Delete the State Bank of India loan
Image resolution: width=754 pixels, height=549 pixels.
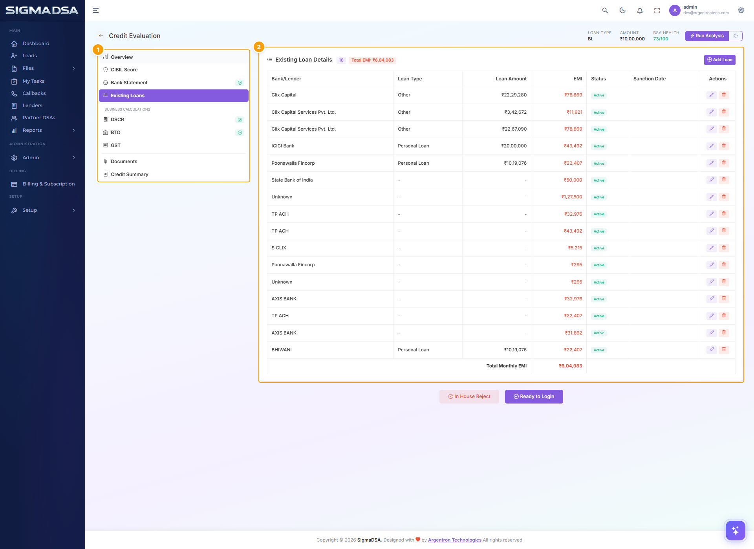pos(724,180)
